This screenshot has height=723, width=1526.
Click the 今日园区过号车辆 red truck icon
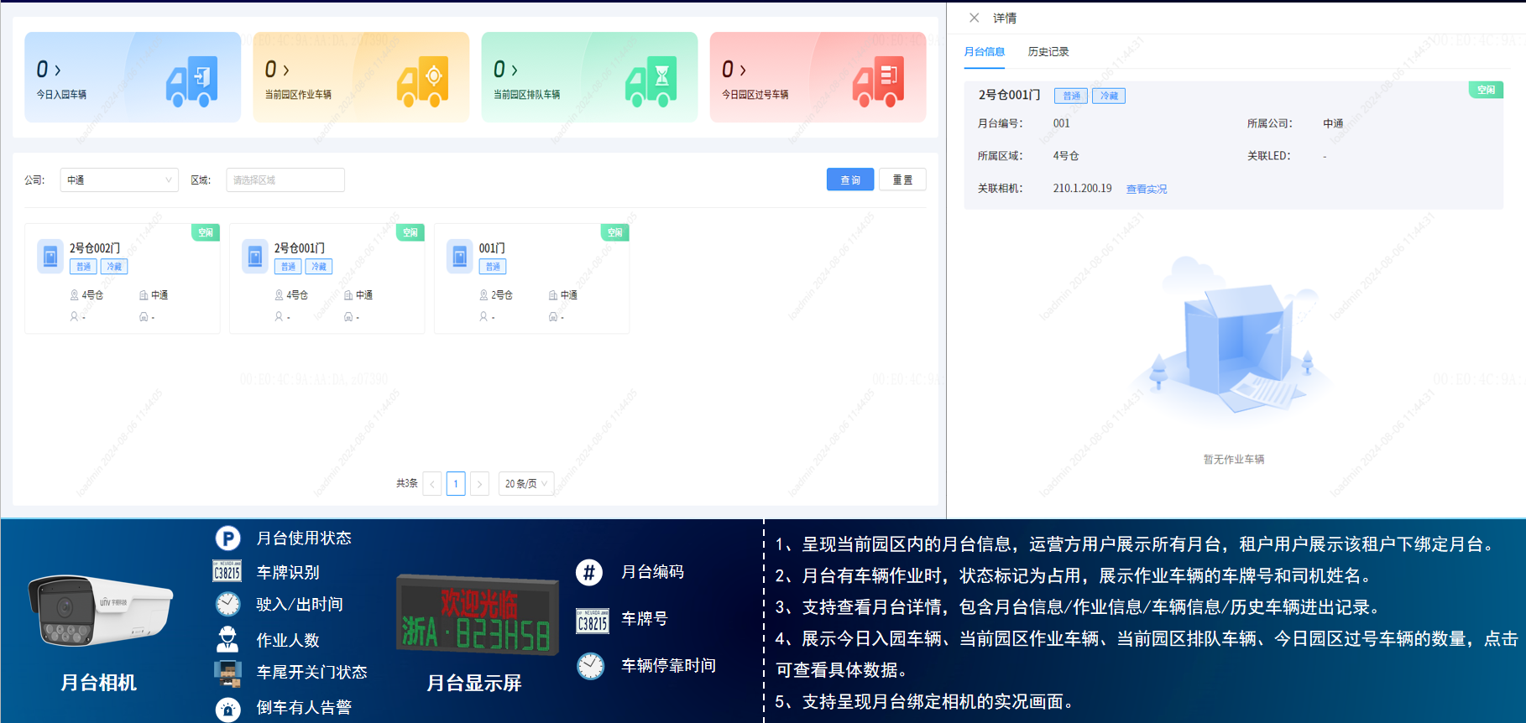coord(879,81)
